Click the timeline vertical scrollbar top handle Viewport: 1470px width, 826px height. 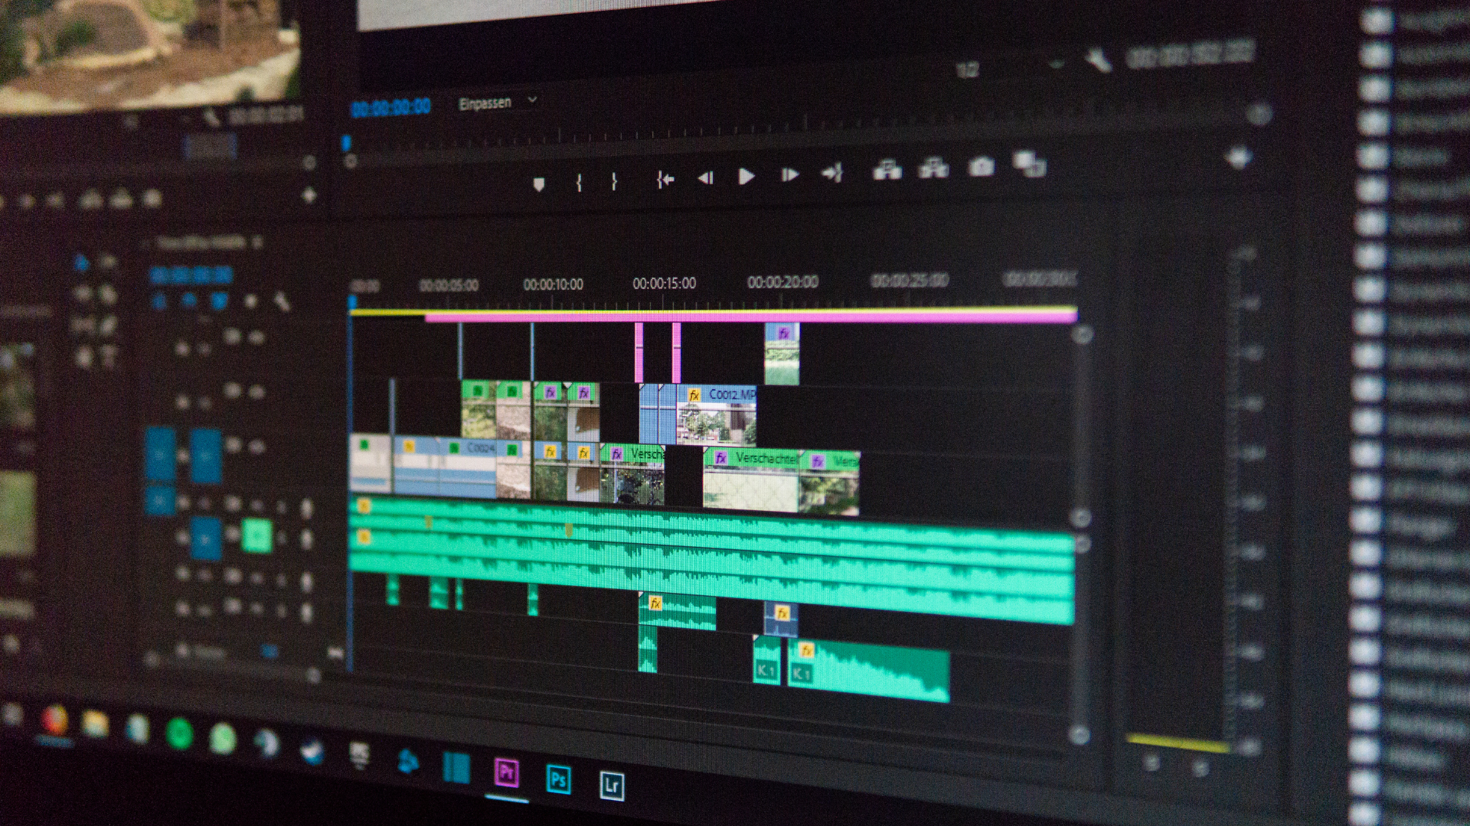point(1082,335)
